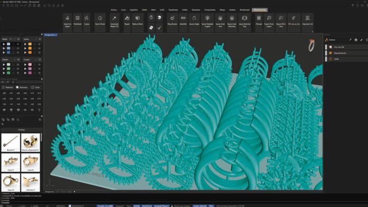The width and height of the screenshot is (368, 207).
Task: Select the Brooch component 01 thumbnail
Action: (x=31, y=143)
